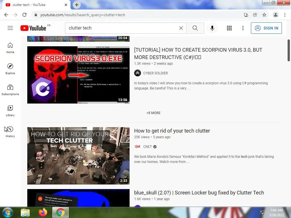The image size is (291, 218).
Task: Click the lock icon in the address bar
Action: click(x=36, y=15)
